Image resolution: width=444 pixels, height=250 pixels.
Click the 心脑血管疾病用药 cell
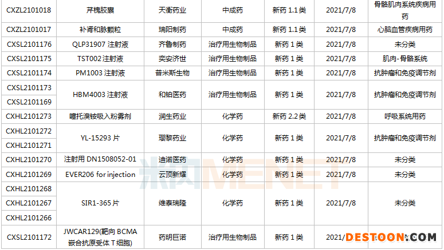[x=405, y=30]
